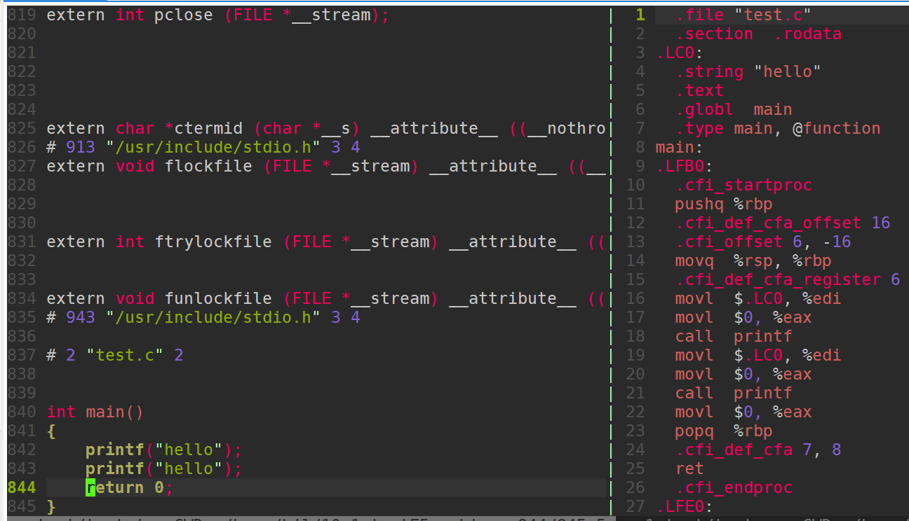Click the 'ftrylockfile' declaration on line 831
This screenshot has width=909, height=521.
click(x=325, y=242)
